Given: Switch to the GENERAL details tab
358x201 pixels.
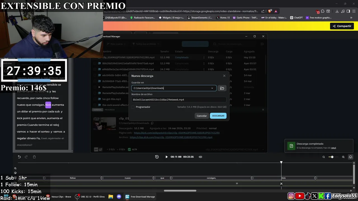Looking at the screenshot, I should pos(97,110).
